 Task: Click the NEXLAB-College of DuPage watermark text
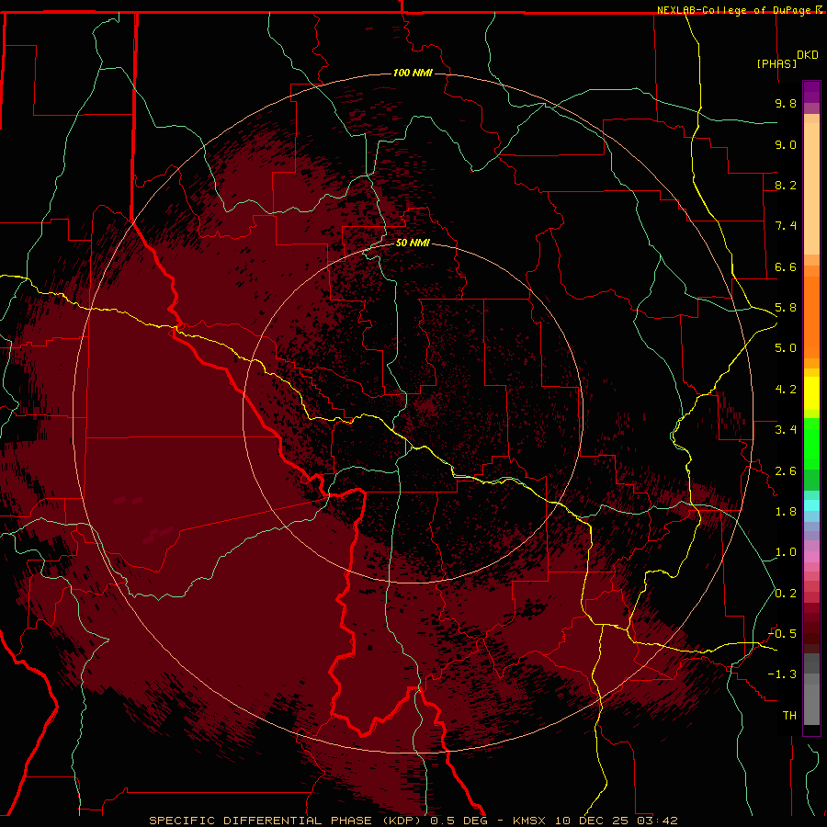pos(736,10)
